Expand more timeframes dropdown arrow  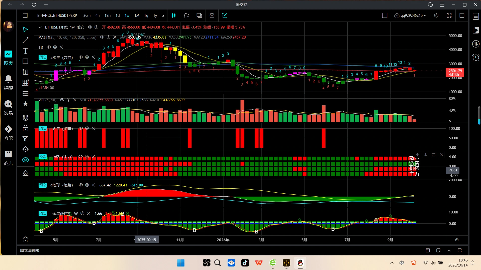point(163,16)
